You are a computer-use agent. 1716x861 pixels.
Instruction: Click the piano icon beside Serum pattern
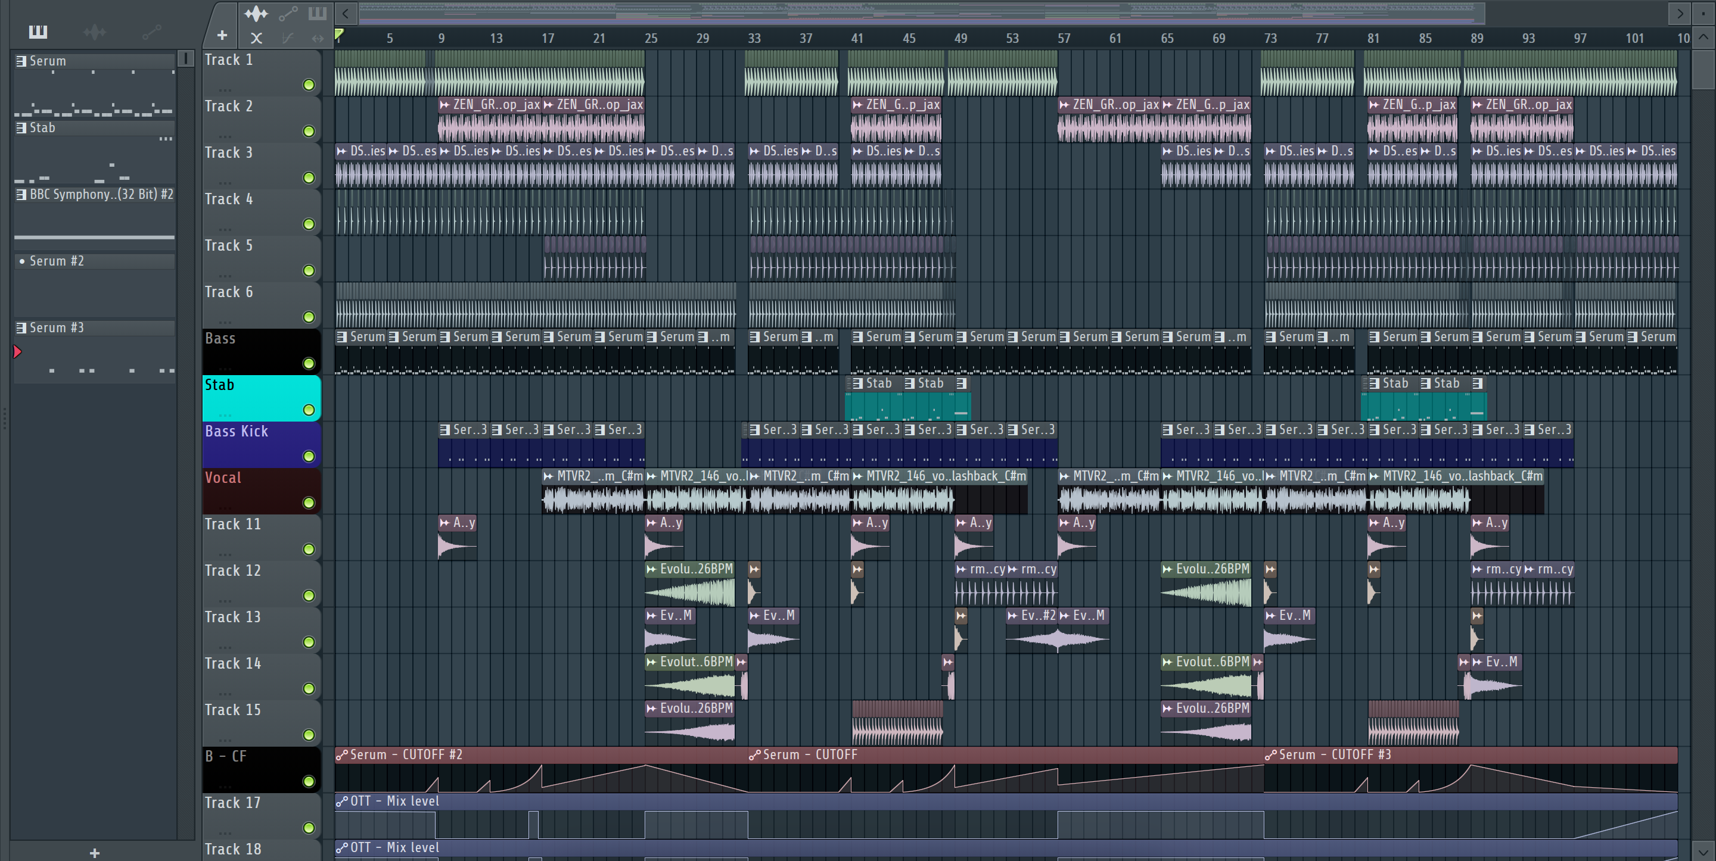pos(21,61)
